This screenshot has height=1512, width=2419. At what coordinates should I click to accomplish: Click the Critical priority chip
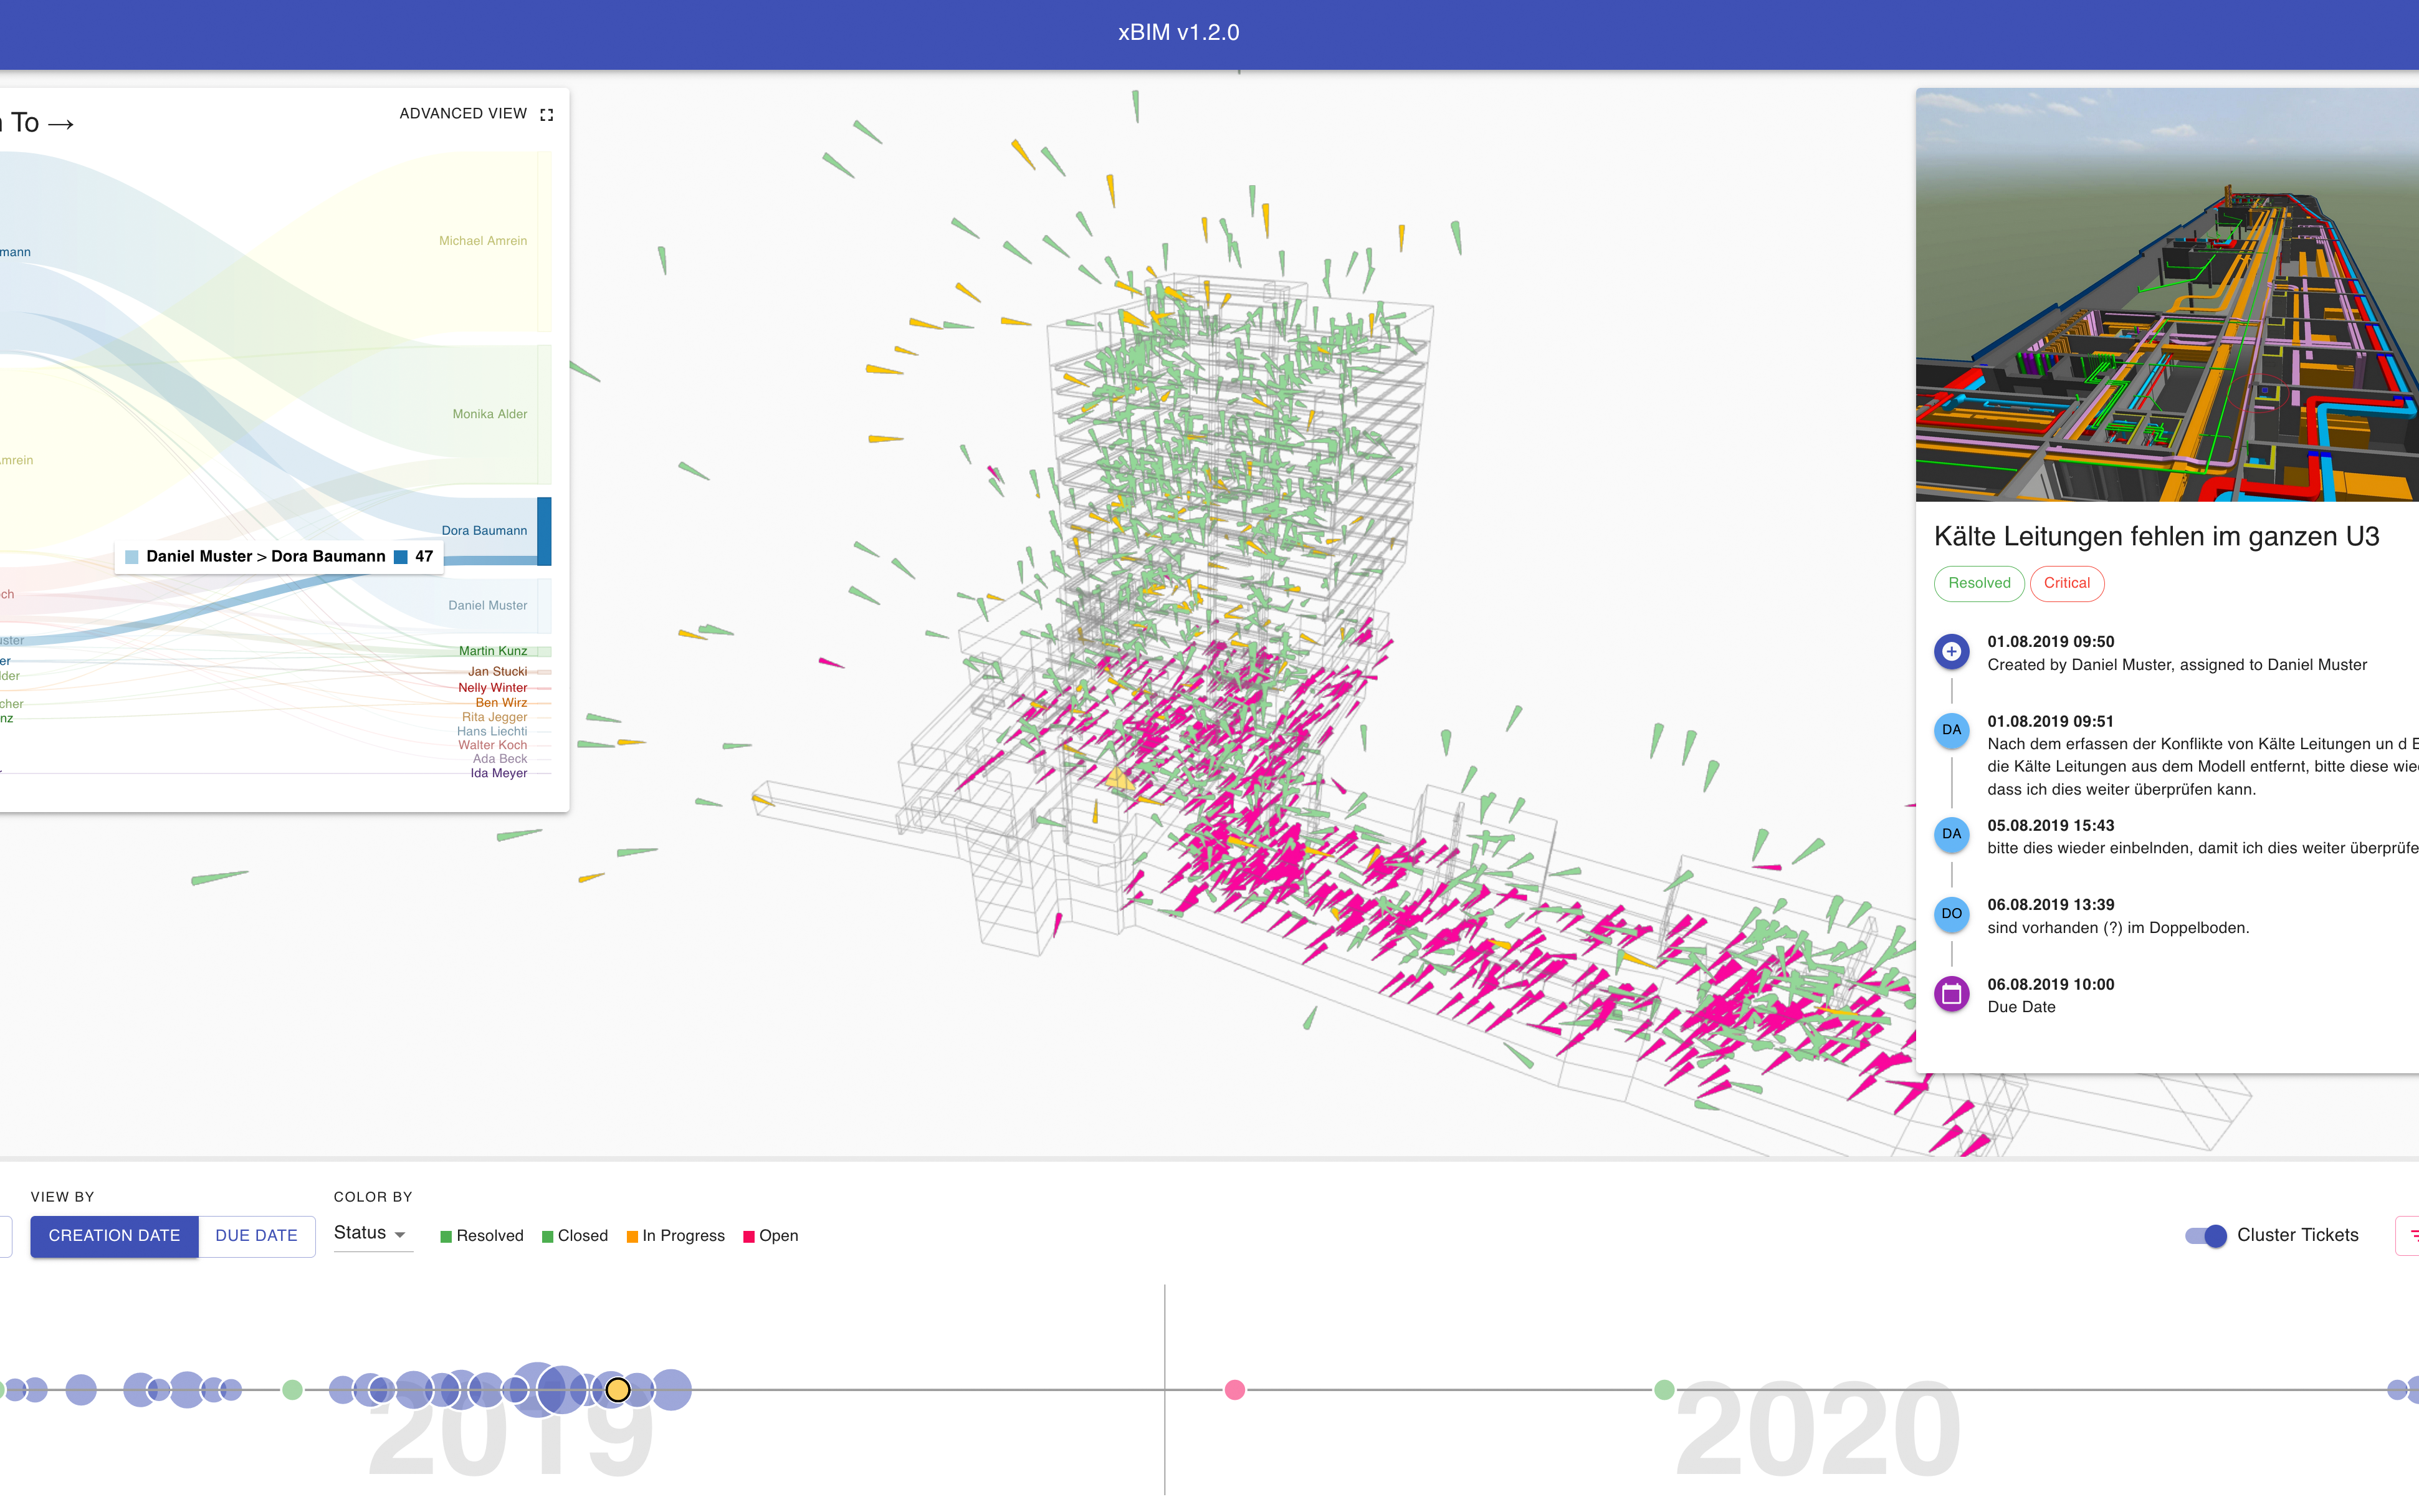[x=2066, y=583]
